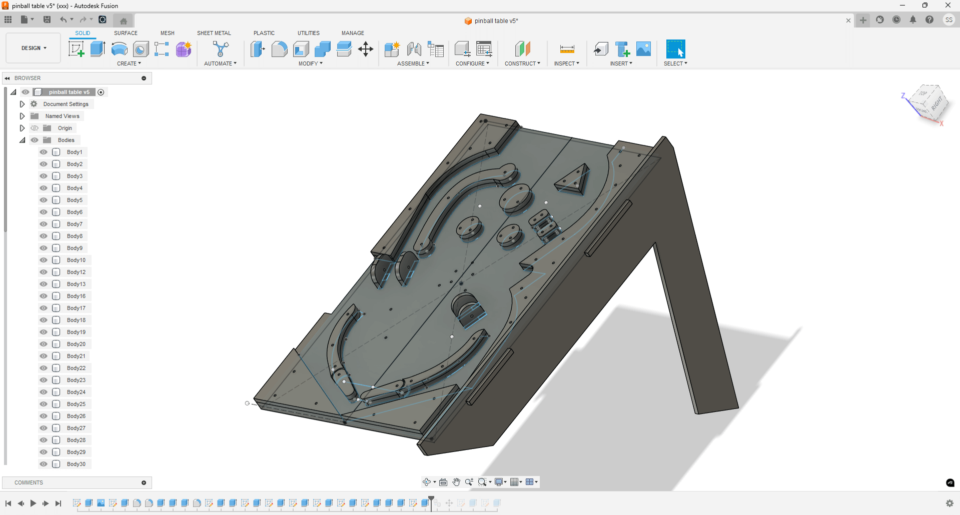Viewport: 960px width, 515px height.
Task: Collapse the BROWSER panel
Action: (x=7, y=78)
